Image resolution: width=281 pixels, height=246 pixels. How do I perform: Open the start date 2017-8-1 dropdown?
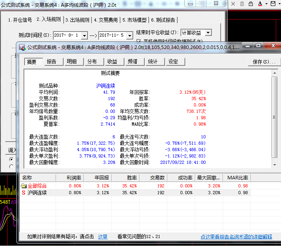click(x=84, y=35)
